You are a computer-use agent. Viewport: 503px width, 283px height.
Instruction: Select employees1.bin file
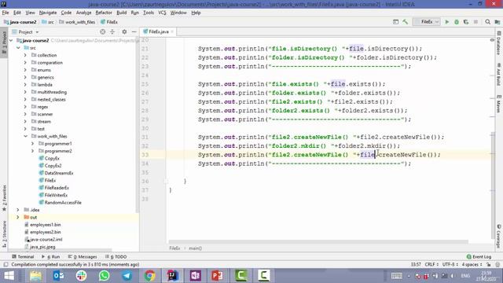(x=42, y=225)
